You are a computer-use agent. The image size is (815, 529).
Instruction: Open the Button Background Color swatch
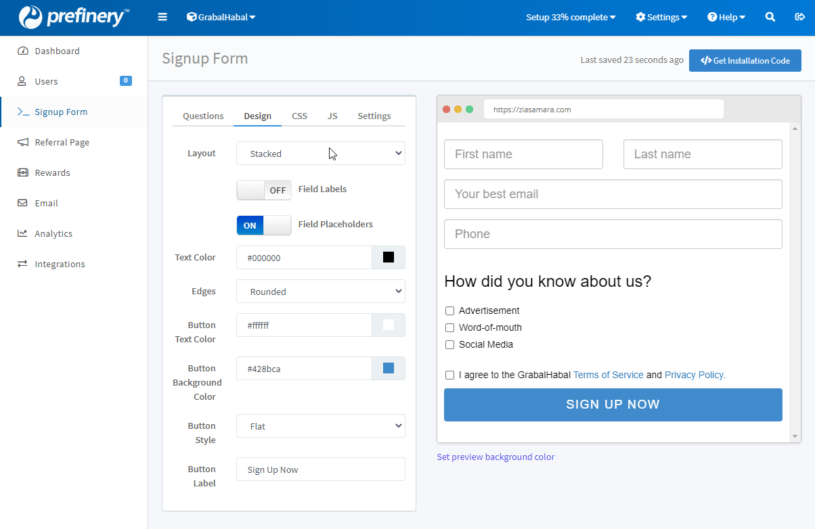pyautogui.click(x=388, y=368)
